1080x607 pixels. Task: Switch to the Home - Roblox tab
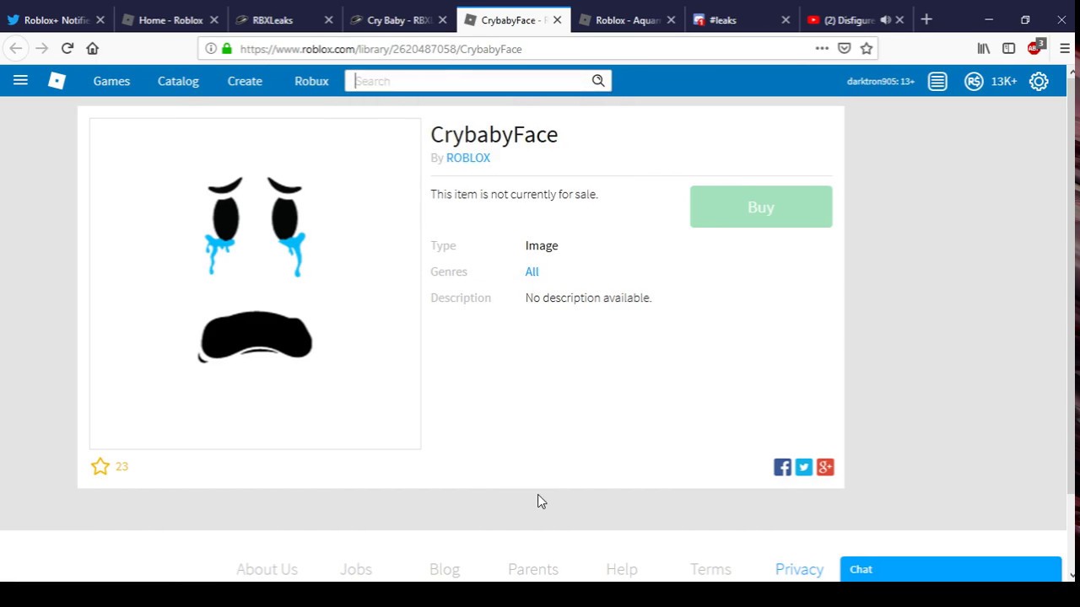170,20
